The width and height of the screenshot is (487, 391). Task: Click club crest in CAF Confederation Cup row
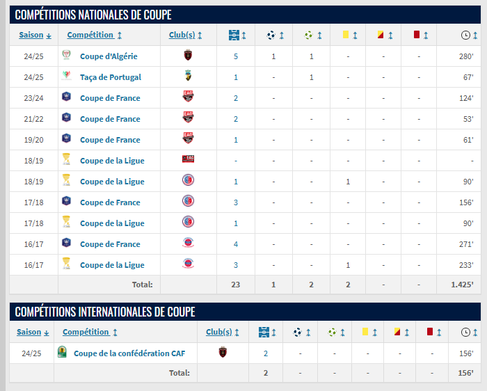(x=223, y=353)
